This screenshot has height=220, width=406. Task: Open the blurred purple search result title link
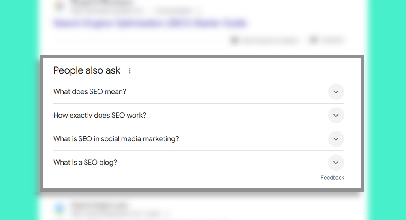click(150, 23)
